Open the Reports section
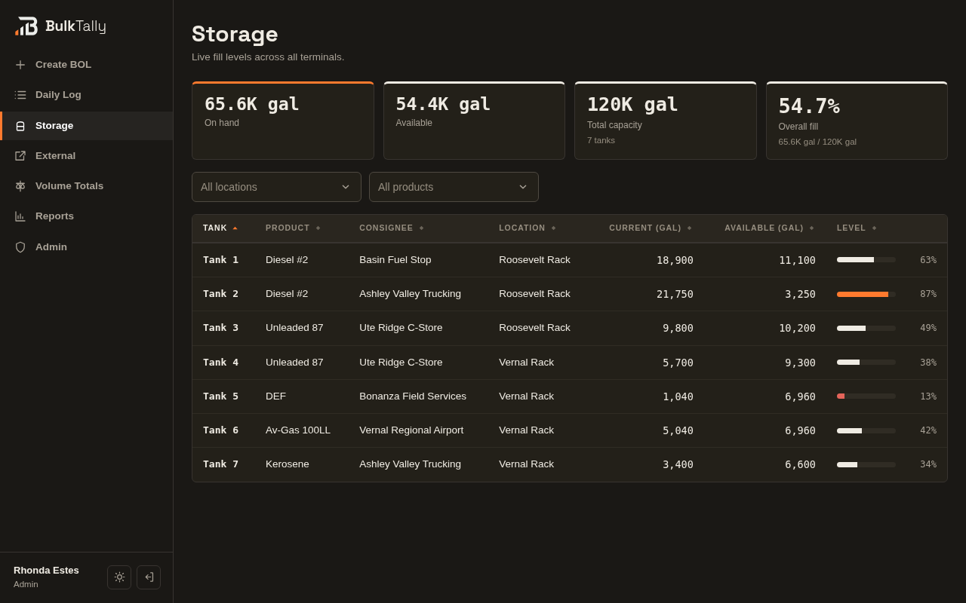 click(x=86, y=216)
